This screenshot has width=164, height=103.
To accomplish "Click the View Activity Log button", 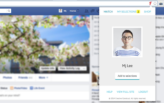I will pyautogui.click(x=72, y=68).
